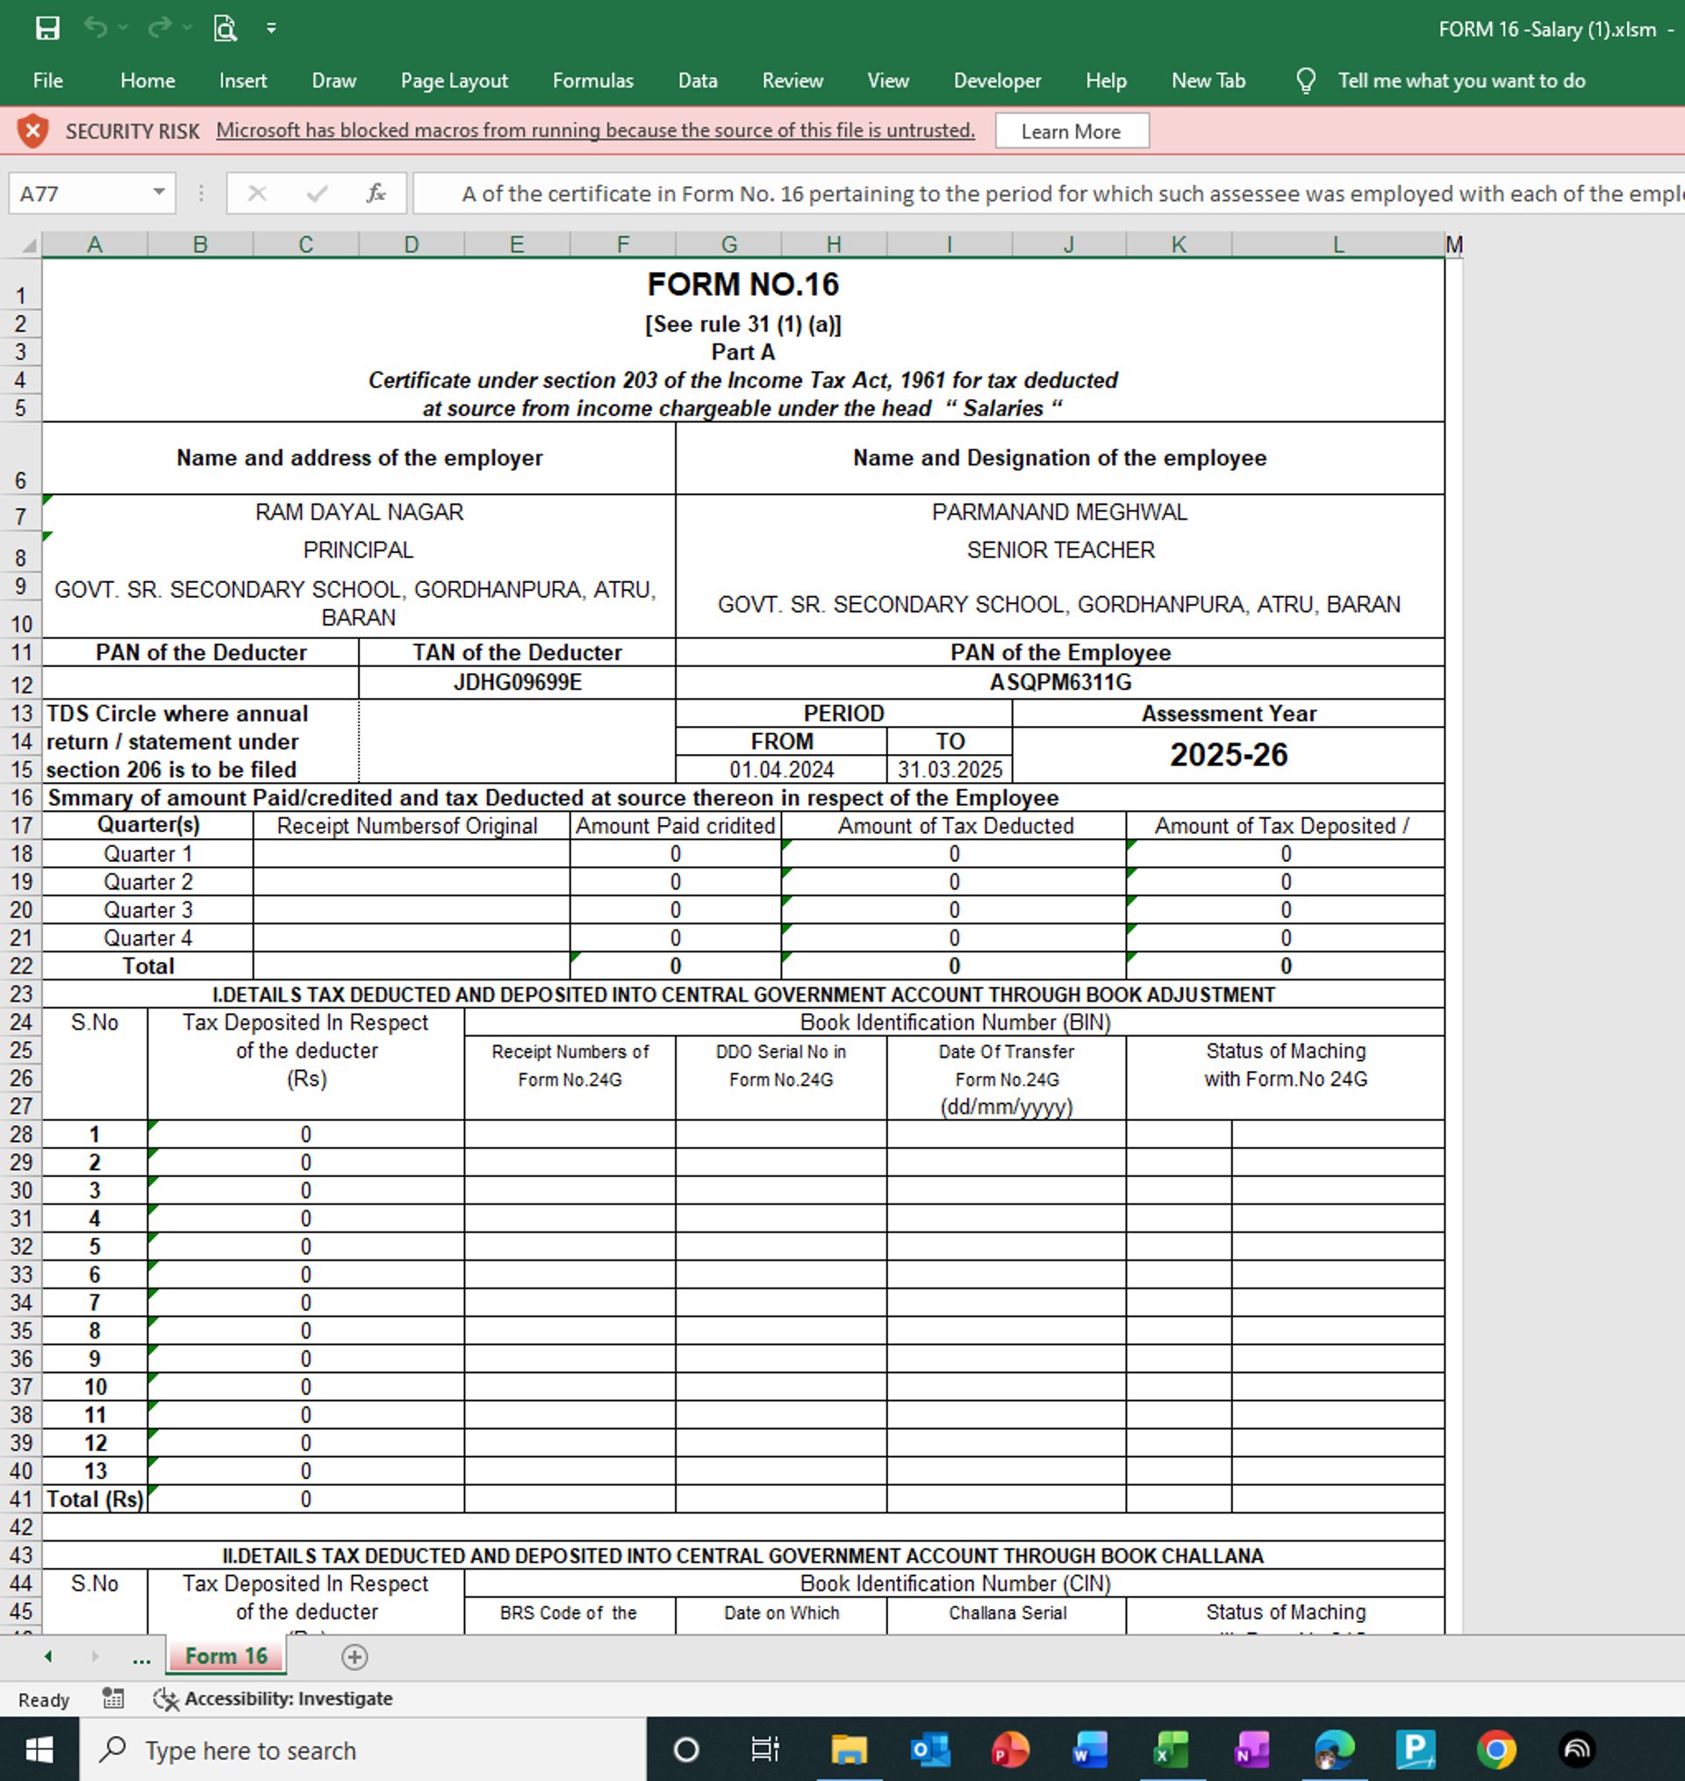
Task: Open the Undo history dropdown arrow
Action: 123,29
